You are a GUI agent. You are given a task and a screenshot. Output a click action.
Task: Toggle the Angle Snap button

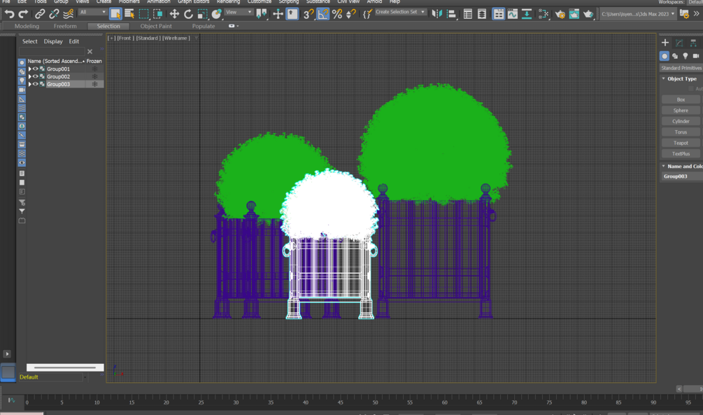[322, 14]
